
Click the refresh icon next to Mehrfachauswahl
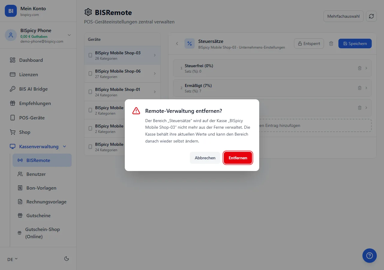[371, 16]
